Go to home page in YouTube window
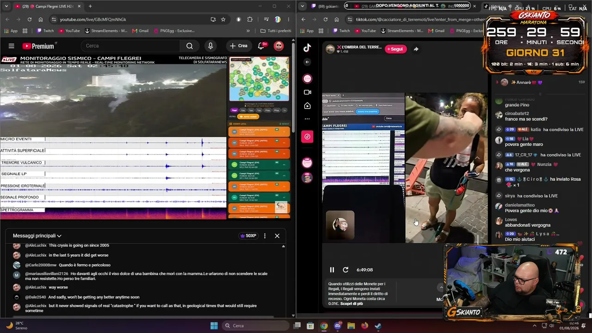 coord(41,19)
